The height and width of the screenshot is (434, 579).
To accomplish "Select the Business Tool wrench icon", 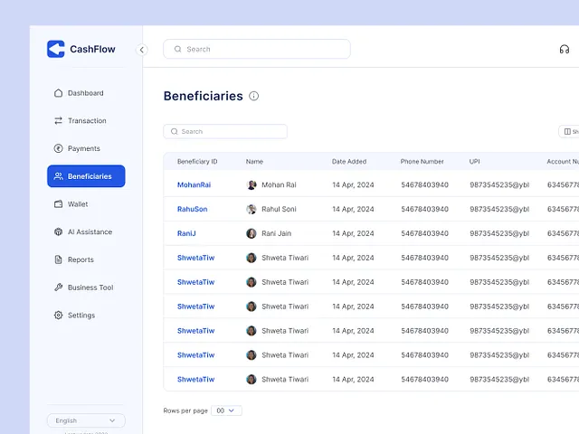I will [x=59, y=288].
